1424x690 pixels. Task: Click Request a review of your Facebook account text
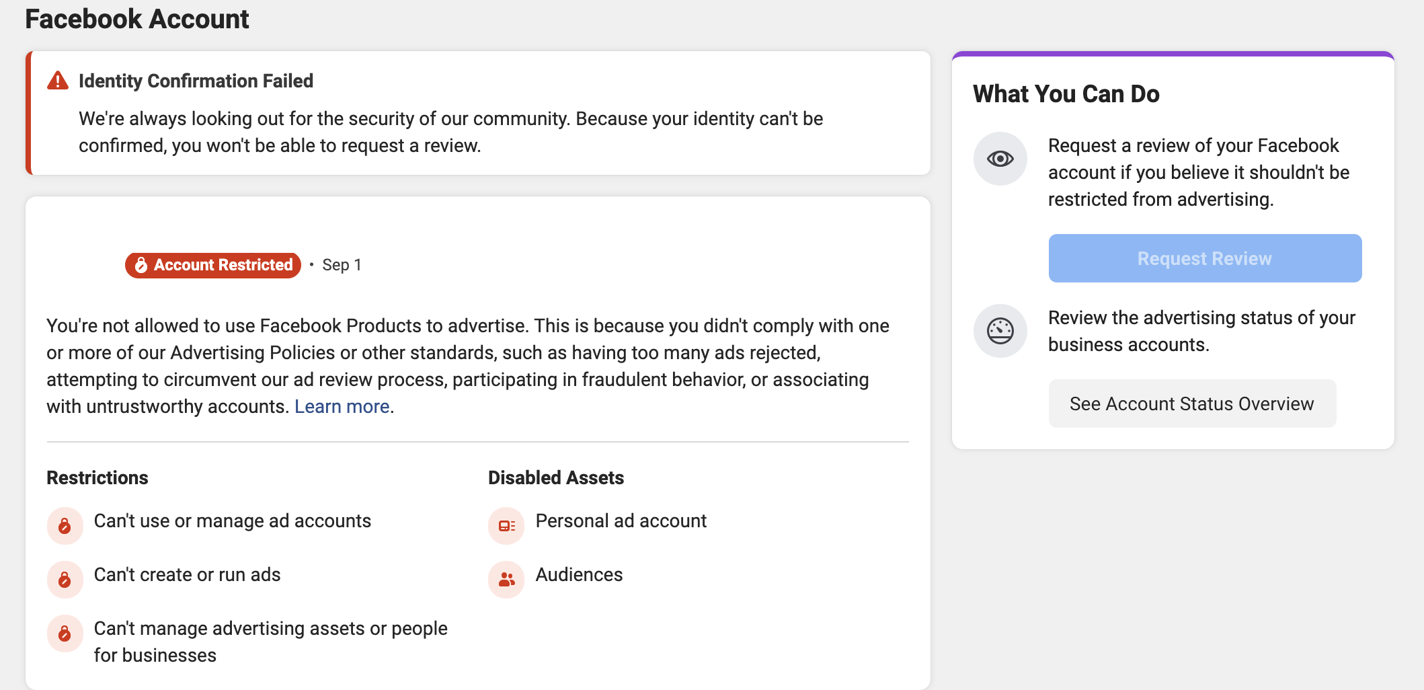(1199, 172)
